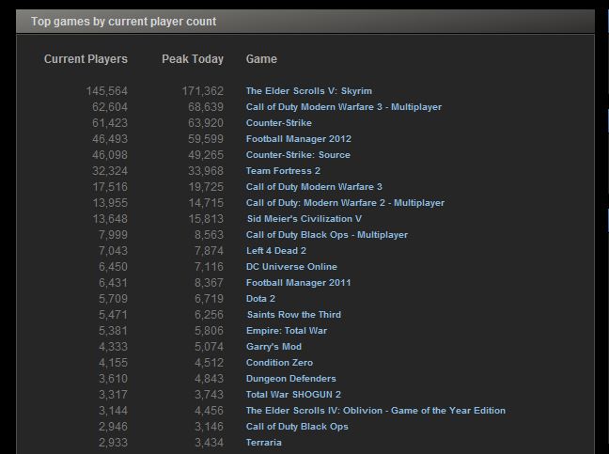Select peak today value 49,265

(x=206, y=154)
